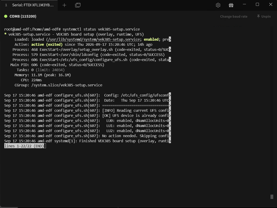Click Change baud rate button

234,16
